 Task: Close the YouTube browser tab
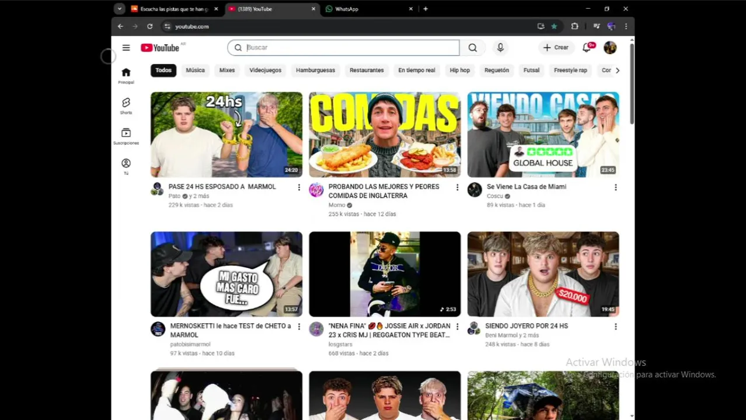click(313, 9)
